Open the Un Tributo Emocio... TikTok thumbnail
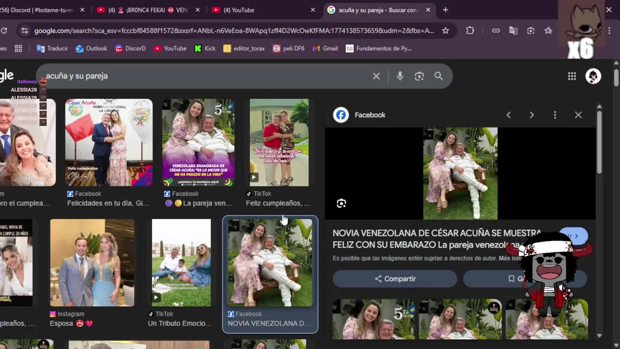620x349 pixels. (x=181, y=263)
